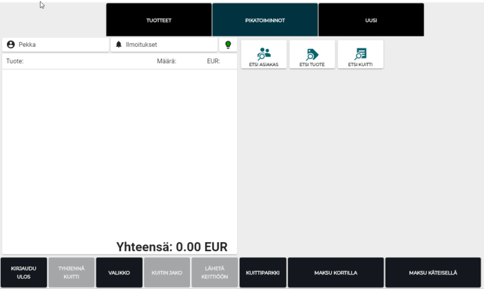Click the Etsi kuitti receipt search icon

coord(361,54)
